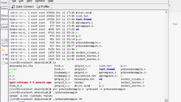The image size is (181, 102).
Task: Click the file size '9259' in the listing
Action: (51, 49)
